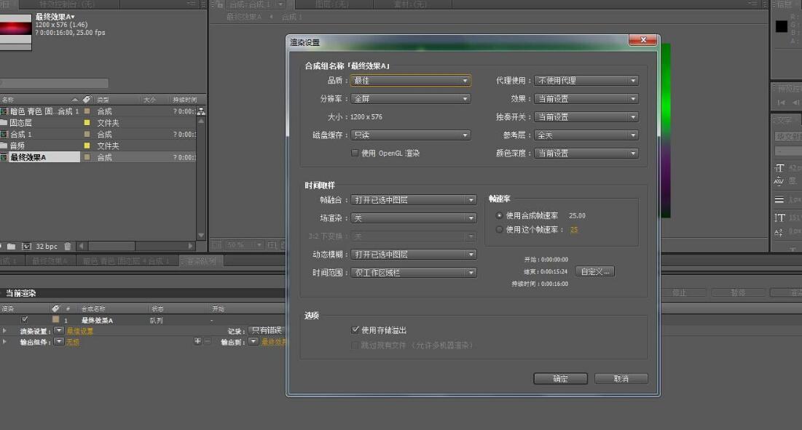Viewport: 802px width, 430px height.
Task: Enable the 使用 OpenGL 渲染 checkbox
Action: pos(355,154)
